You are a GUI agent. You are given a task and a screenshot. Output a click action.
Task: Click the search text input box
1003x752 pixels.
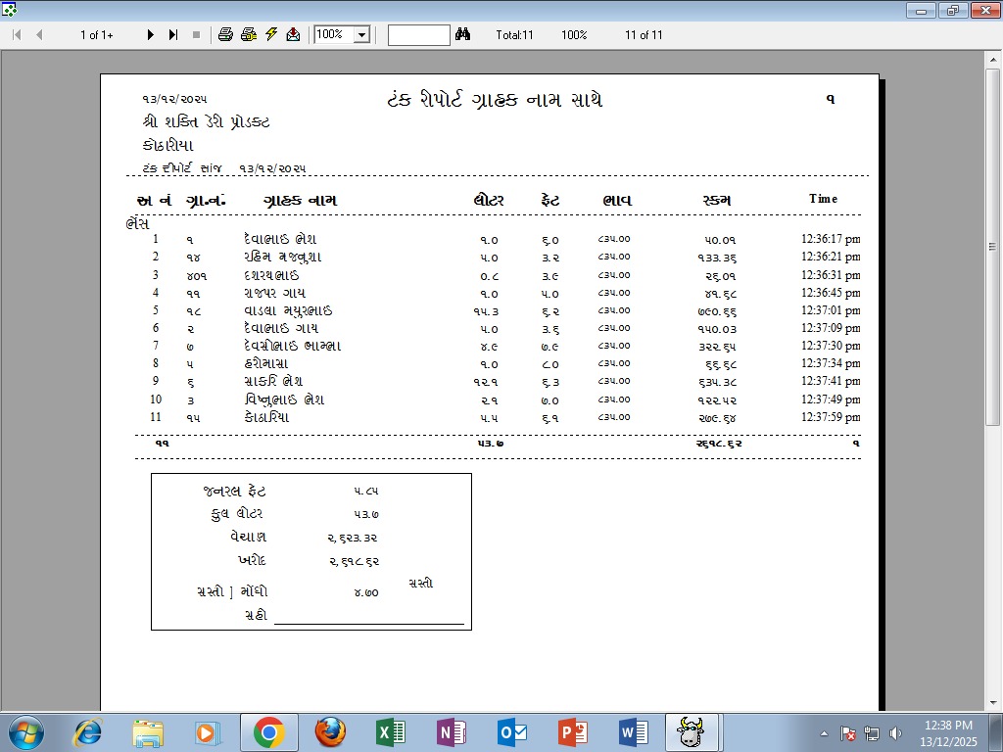pos(418,34)
